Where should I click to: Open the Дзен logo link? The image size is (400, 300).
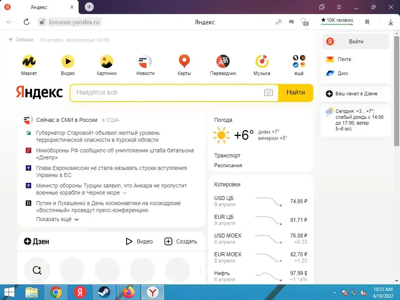pyautogui.click(x=36, y=241)
